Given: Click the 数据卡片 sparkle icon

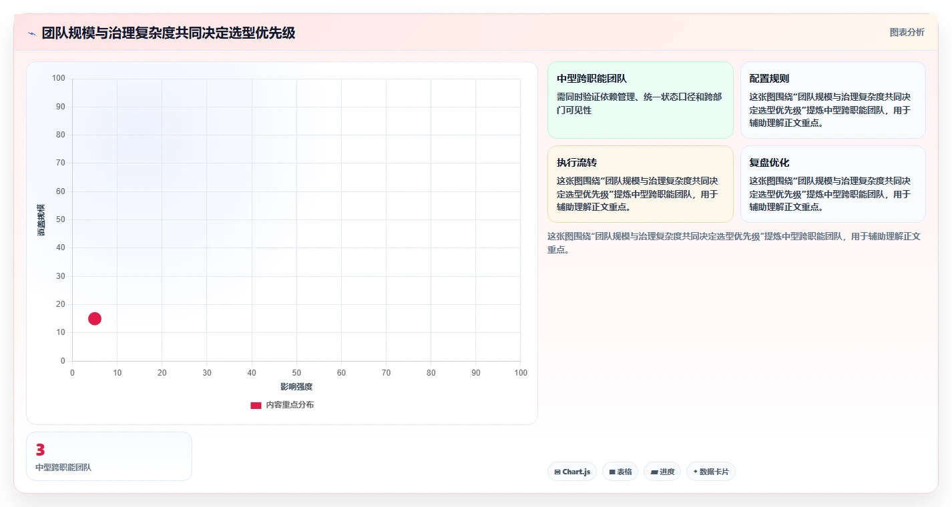Looking at the screenshot, I should coord(695,472).
